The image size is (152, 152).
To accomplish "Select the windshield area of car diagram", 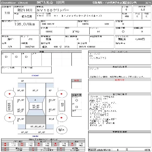I will 36,100.
